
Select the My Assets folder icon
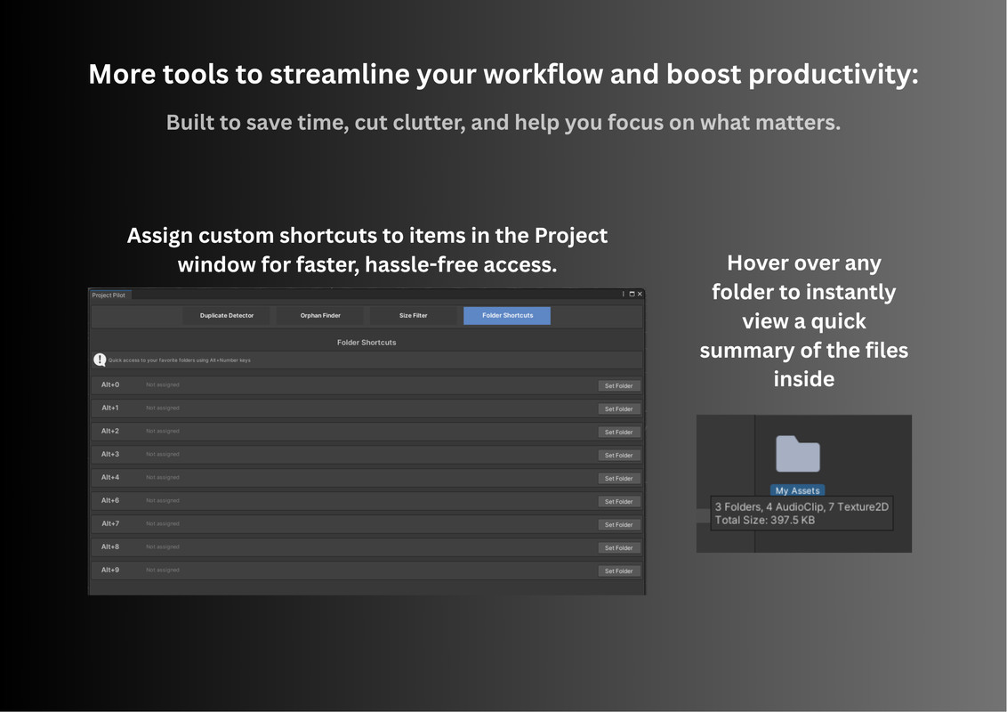pos(797,454)
